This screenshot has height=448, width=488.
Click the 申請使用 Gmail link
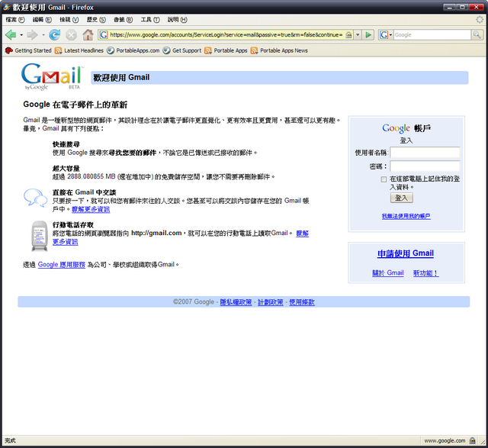tap(406, 253)
